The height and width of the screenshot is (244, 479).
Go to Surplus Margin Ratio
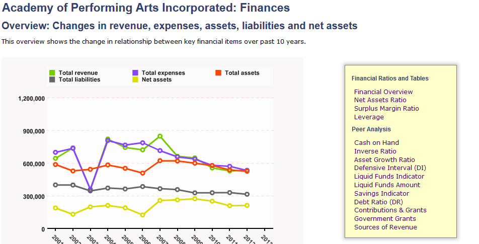(x=386, y=108)
